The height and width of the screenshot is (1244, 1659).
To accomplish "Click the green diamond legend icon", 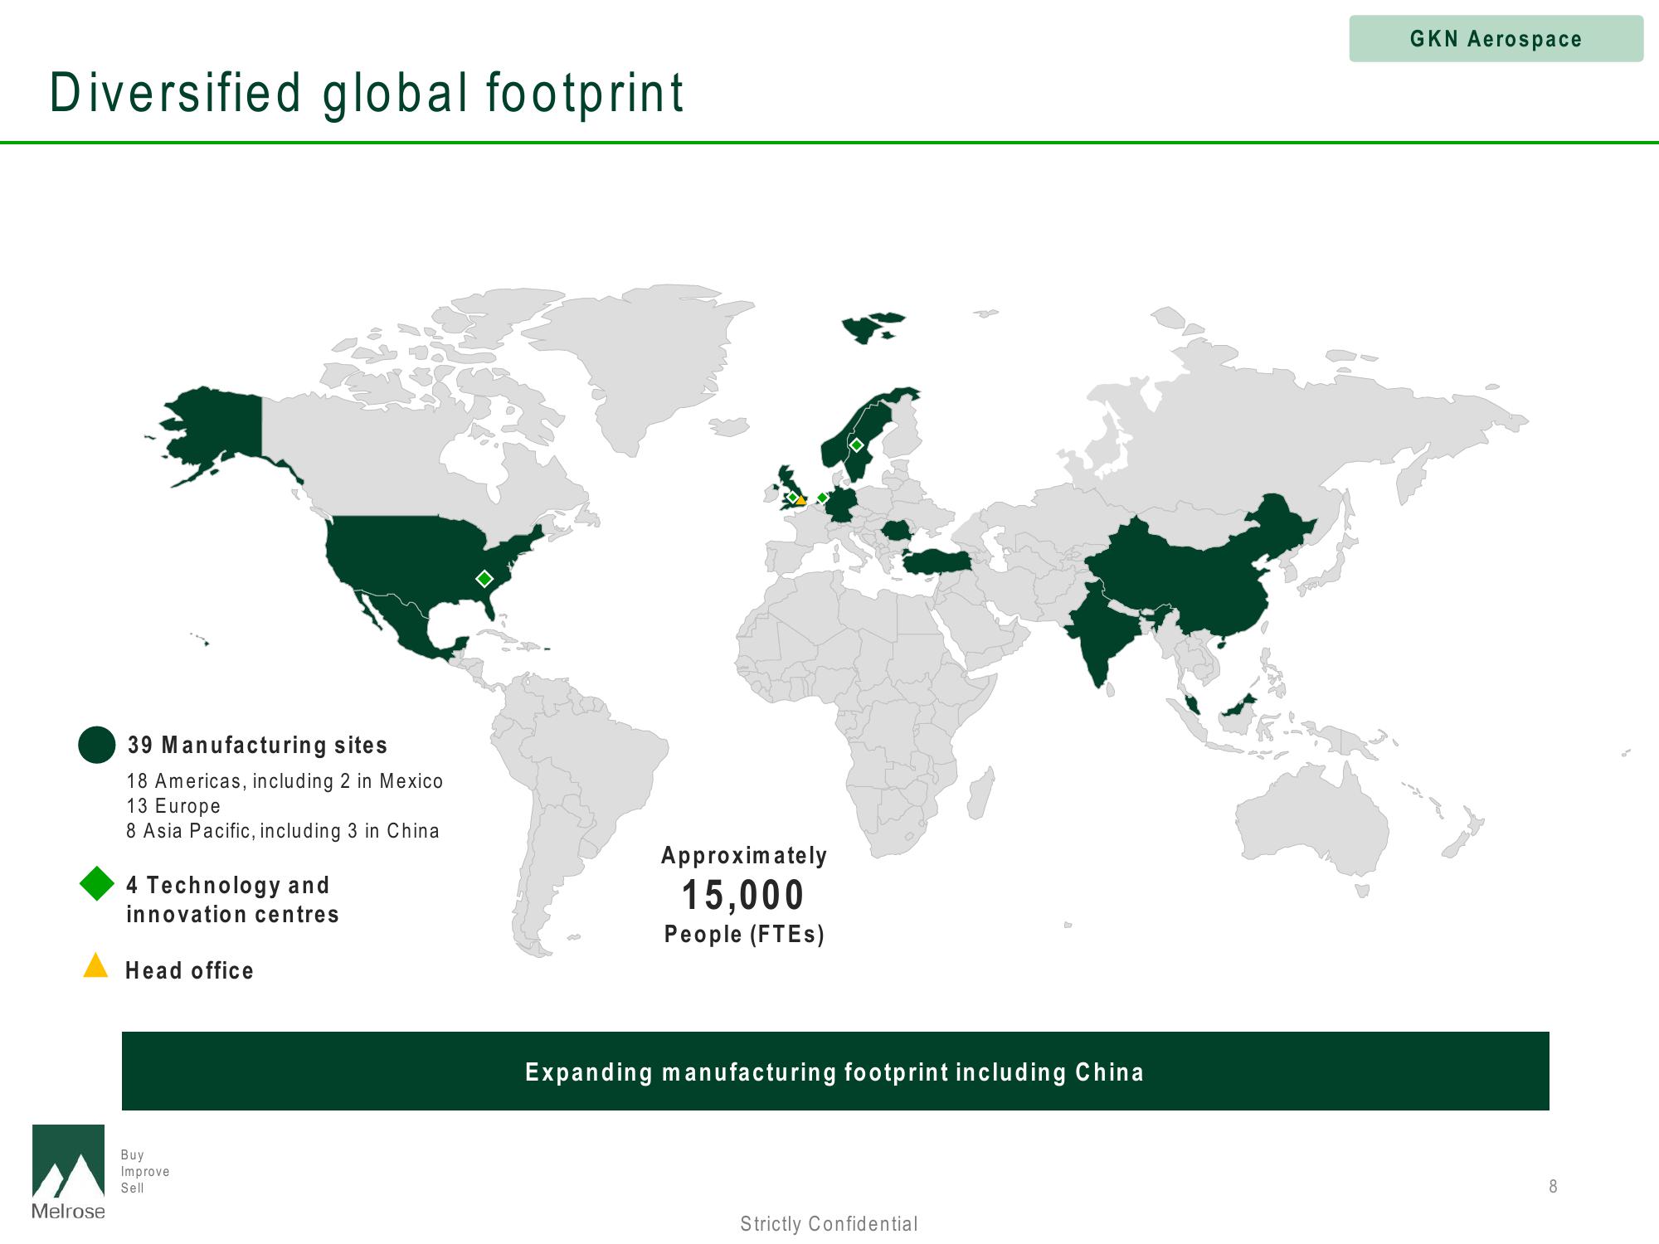I will tap(97, 883).
